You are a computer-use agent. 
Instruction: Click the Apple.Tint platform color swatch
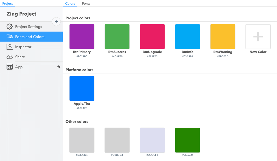(82, 89)
